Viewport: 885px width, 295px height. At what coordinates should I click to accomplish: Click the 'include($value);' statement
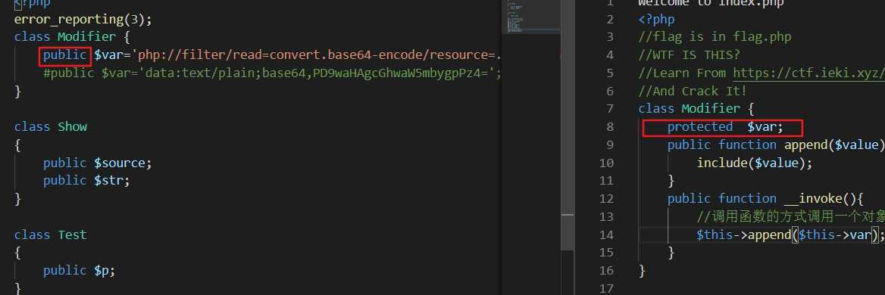755,163
